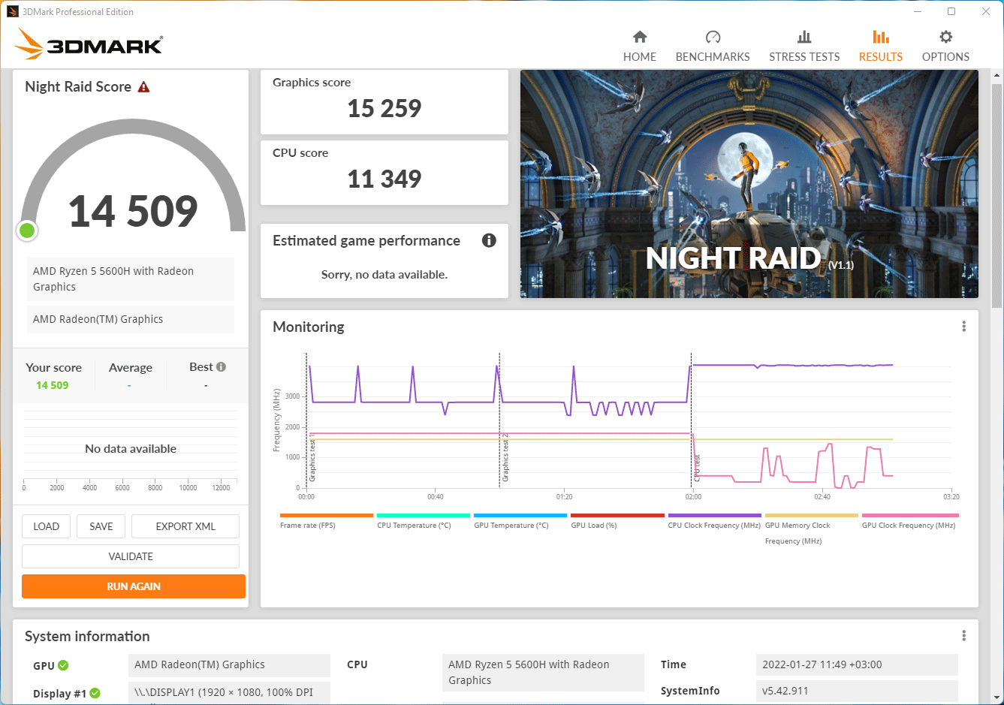
Task: Toggle the CPU Clock Frequency legend swatch
Action: pyautogui.click(x=715, y=516)
